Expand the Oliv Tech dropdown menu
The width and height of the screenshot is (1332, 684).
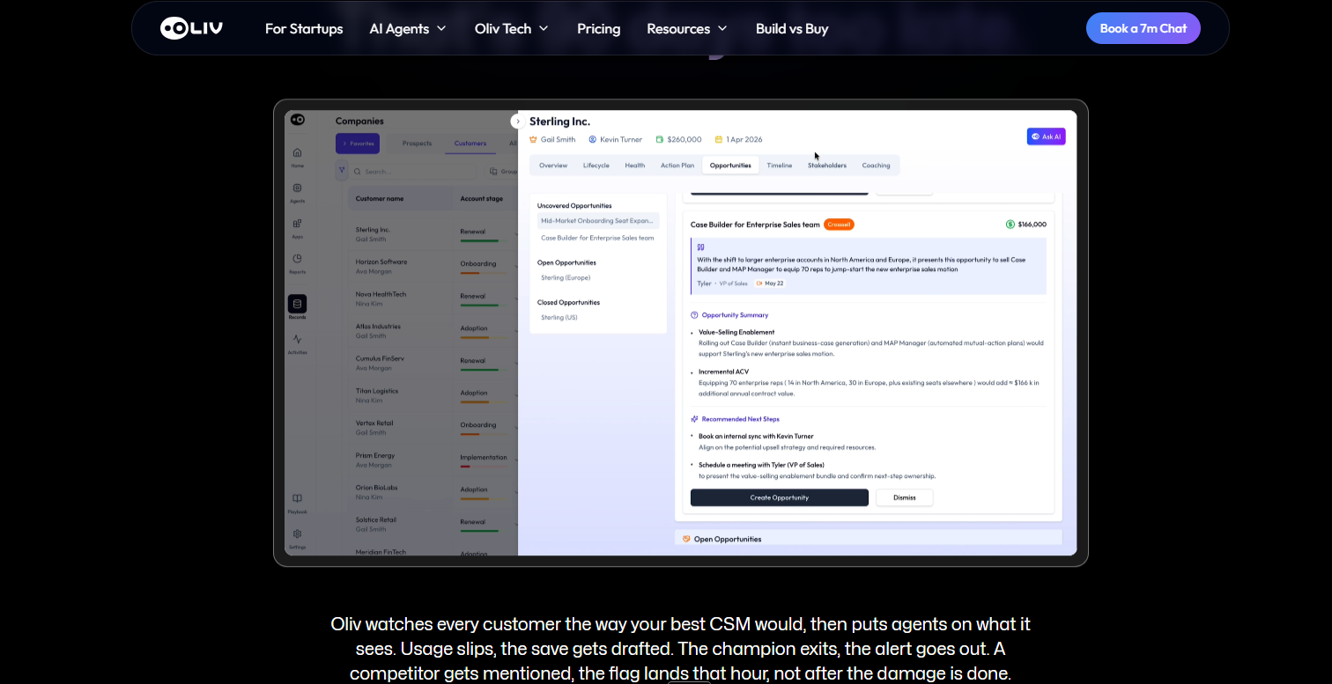[x=512, y=28]
